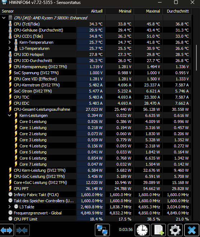Click thermometer icon beside CPU IOD Hotspot

(10, 54)
